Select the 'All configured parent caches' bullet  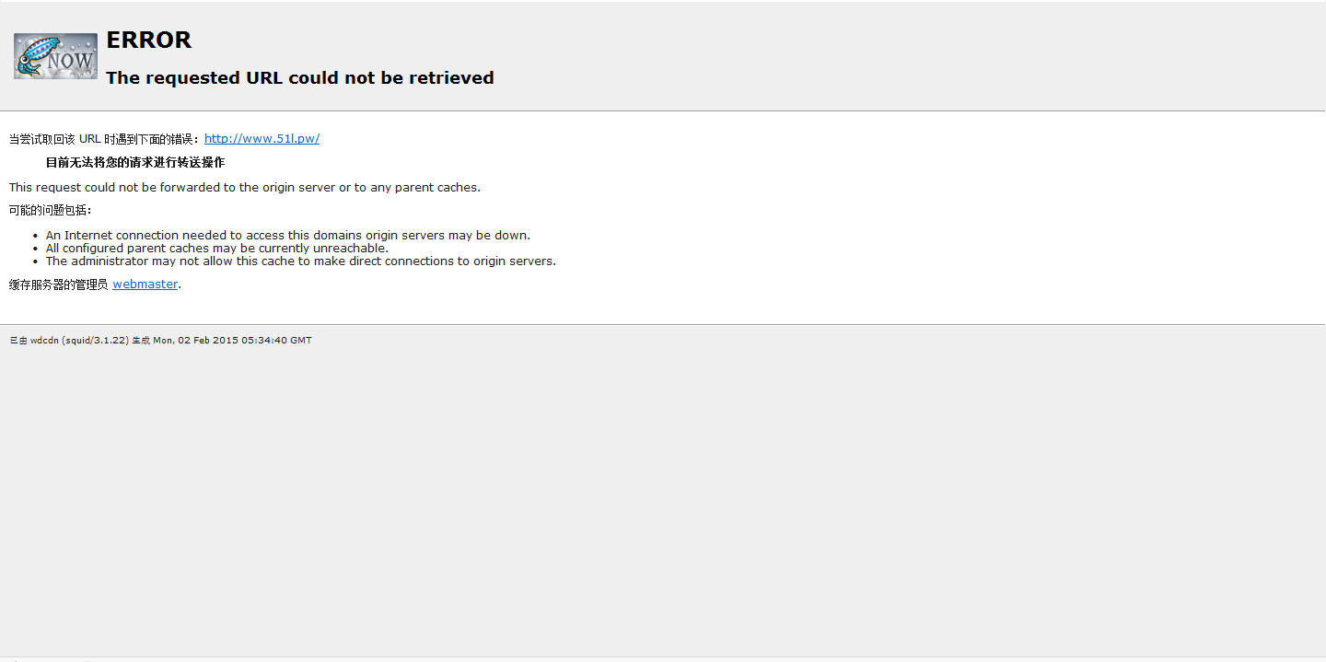click(216, 249)
